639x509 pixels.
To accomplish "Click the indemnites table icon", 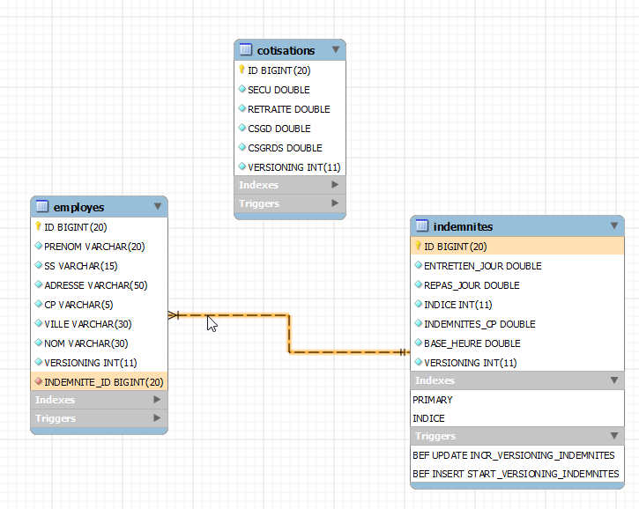I will 422,226.
